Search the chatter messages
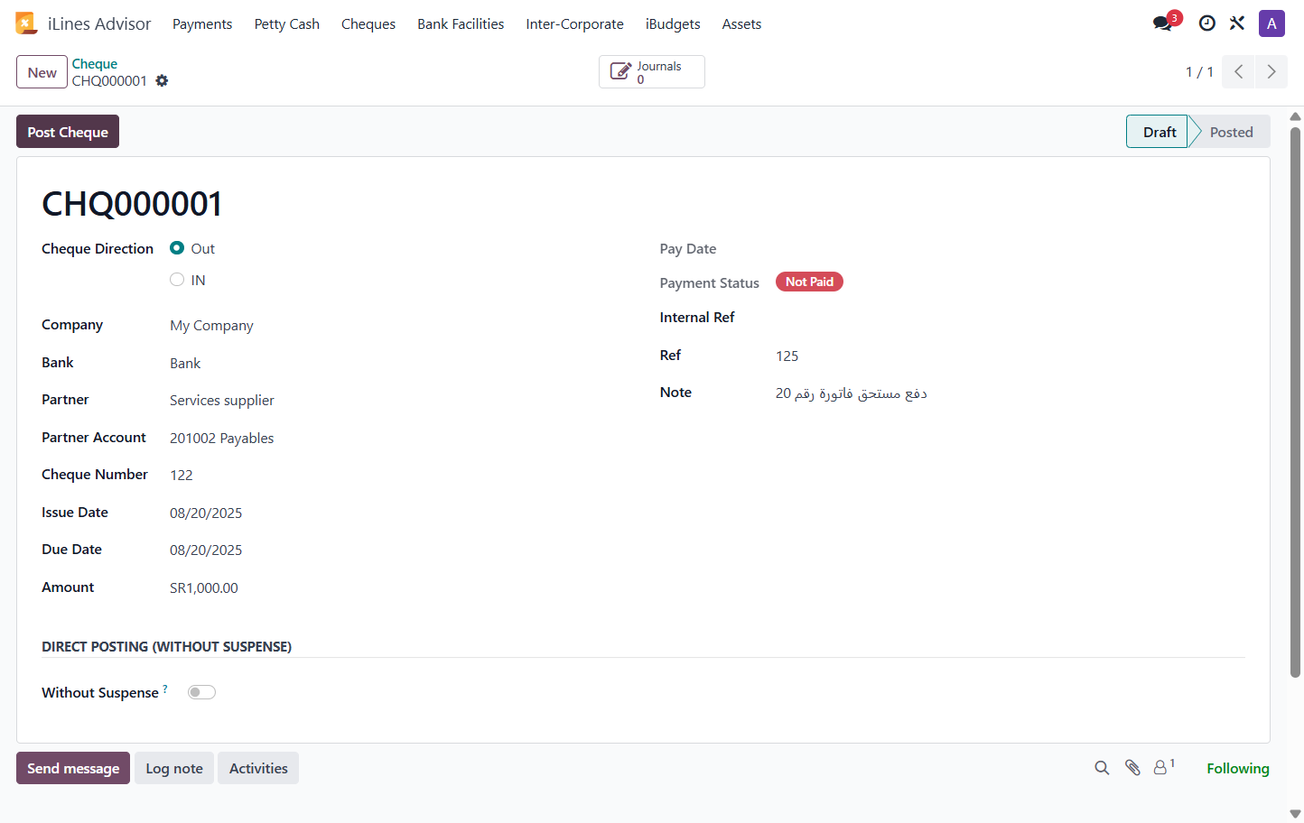Viewport: 1304px width, 823px height. point(1102,768)
